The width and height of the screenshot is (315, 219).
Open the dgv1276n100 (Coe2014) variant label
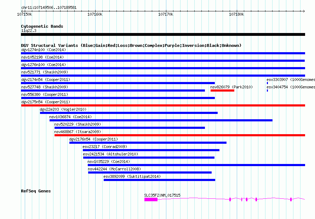44,65
